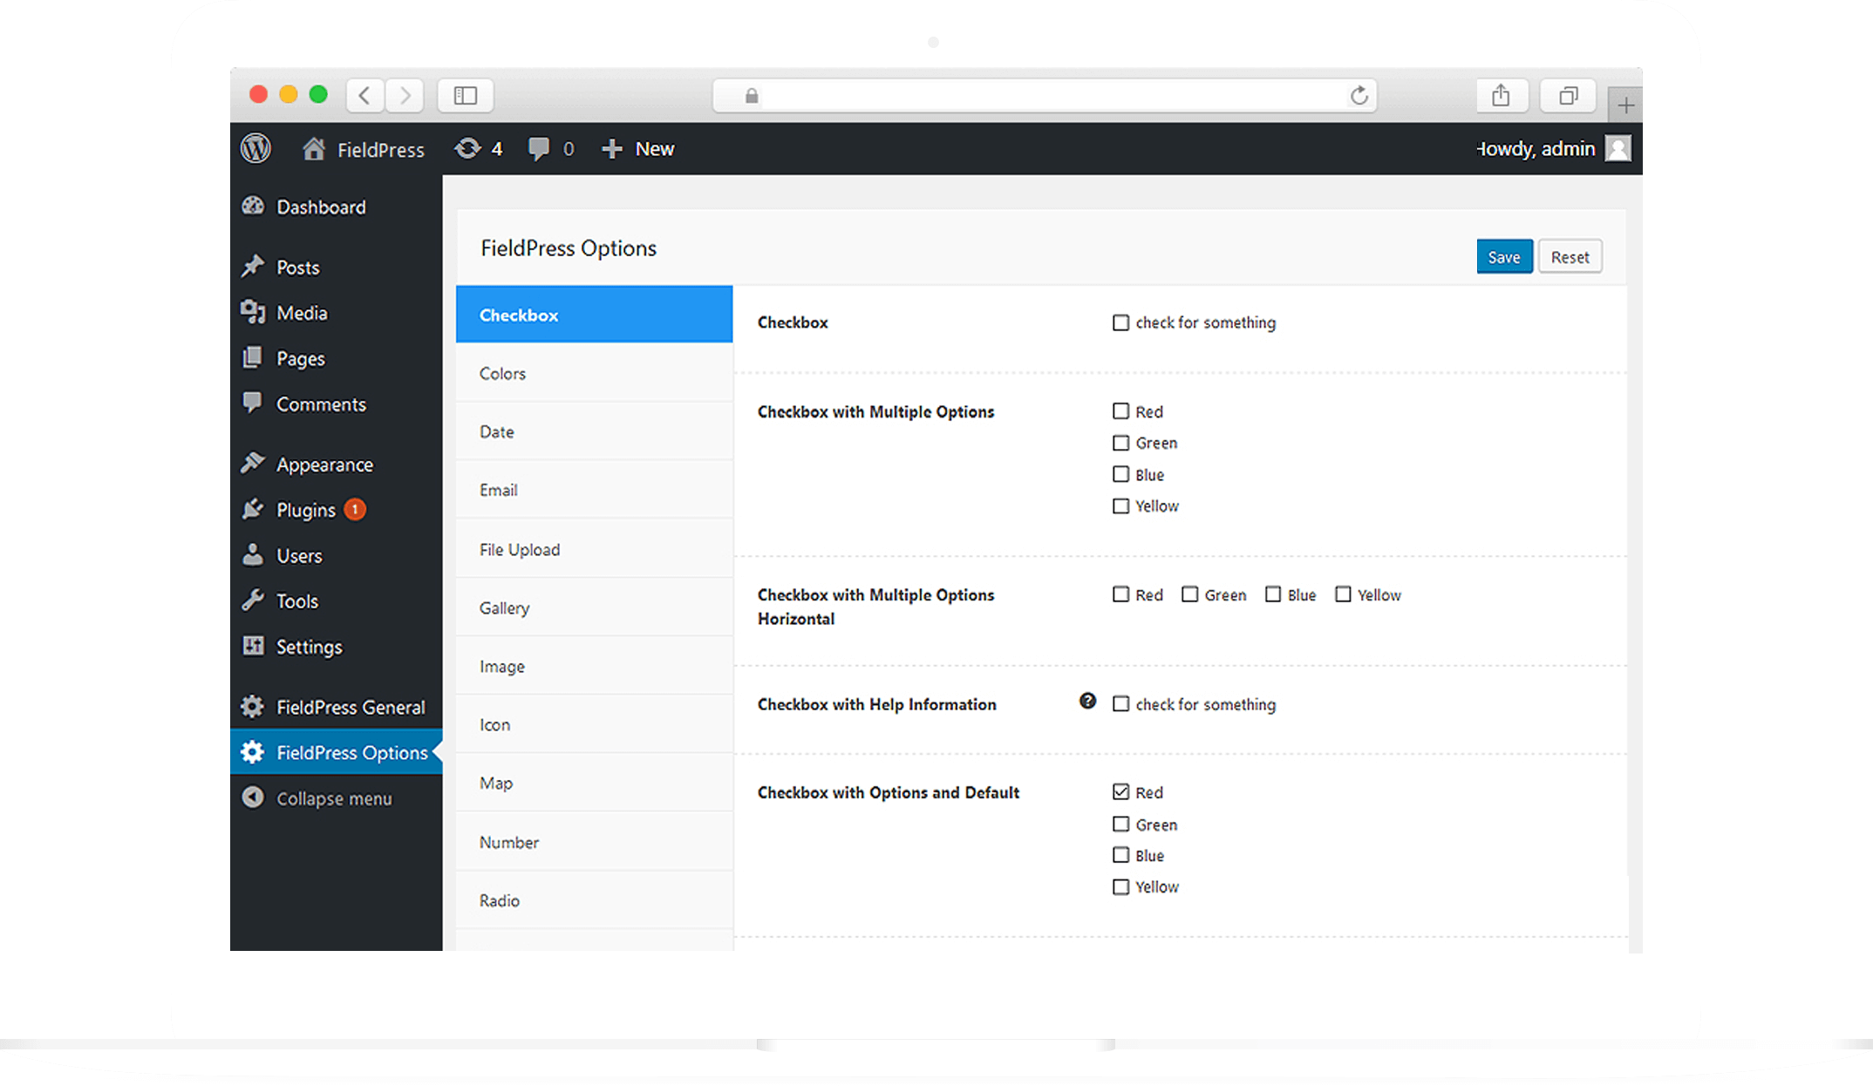Uncheck Red under Options and Default

click(1120, 791)
